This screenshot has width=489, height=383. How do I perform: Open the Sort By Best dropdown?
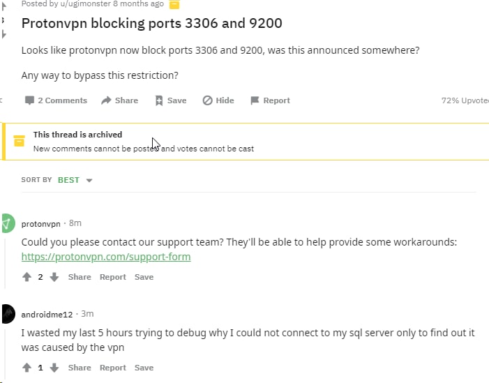coord(75,180)
